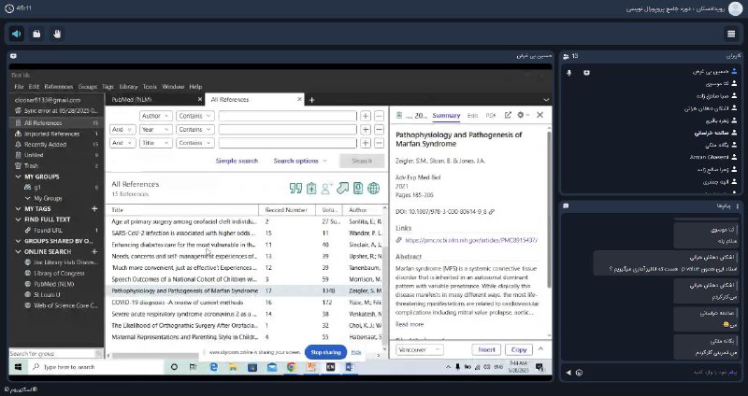Screen dimensions: 748x396
Task: Click the online search globe icon
Action: pyautogui.click(x=373, y=189)
